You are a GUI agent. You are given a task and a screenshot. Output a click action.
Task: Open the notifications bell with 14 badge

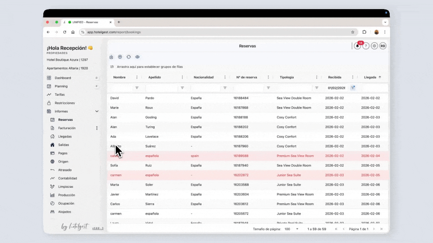[358, 46]
